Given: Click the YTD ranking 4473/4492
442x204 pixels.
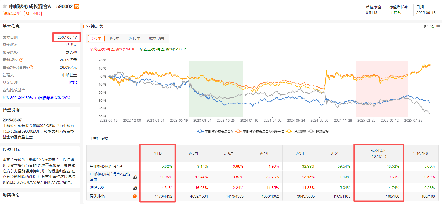Looking at the screenshot, I should coord(163,196).
